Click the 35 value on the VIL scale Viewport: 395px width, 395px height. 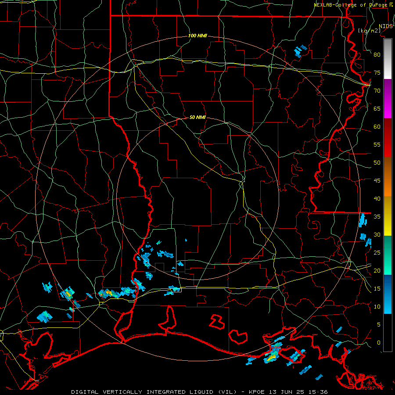tap(377, 217)
